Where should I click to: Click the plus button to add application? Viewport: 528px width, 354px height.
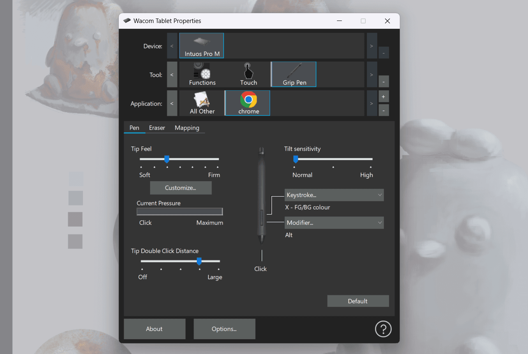tap(383, 97)
